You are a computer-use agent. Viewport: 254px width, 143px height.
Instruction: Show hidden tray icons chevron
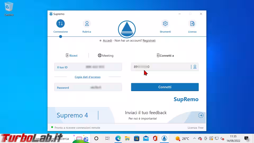tap(194, 138)
